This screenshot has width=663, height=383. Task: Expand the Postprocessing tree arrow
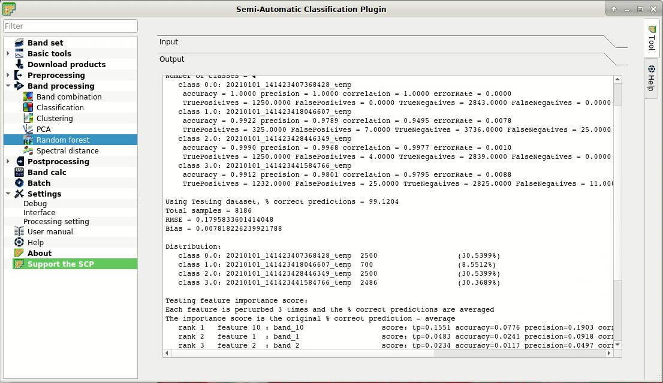click(8, 161)
